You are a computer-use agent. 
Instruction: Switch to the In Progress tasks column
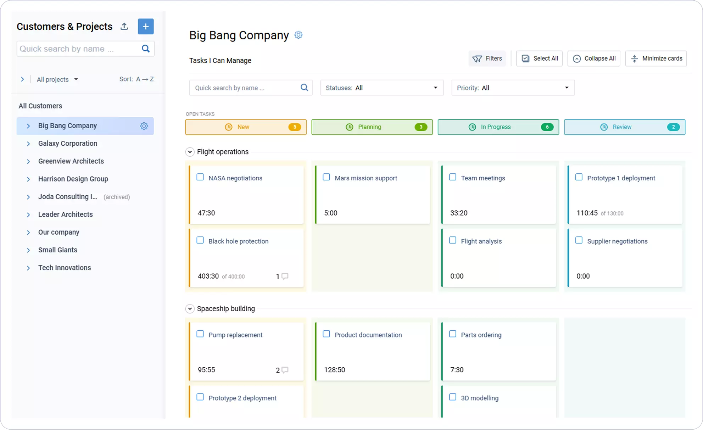pyautogui.click(x=498, y=127)
